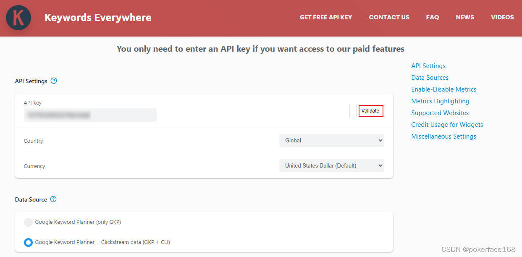Click the Validate button
522x257 pixels.
(x=370, y=111)
